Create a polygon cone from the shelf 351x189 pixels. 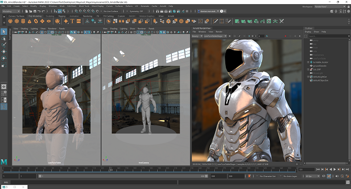coord(29,21)
